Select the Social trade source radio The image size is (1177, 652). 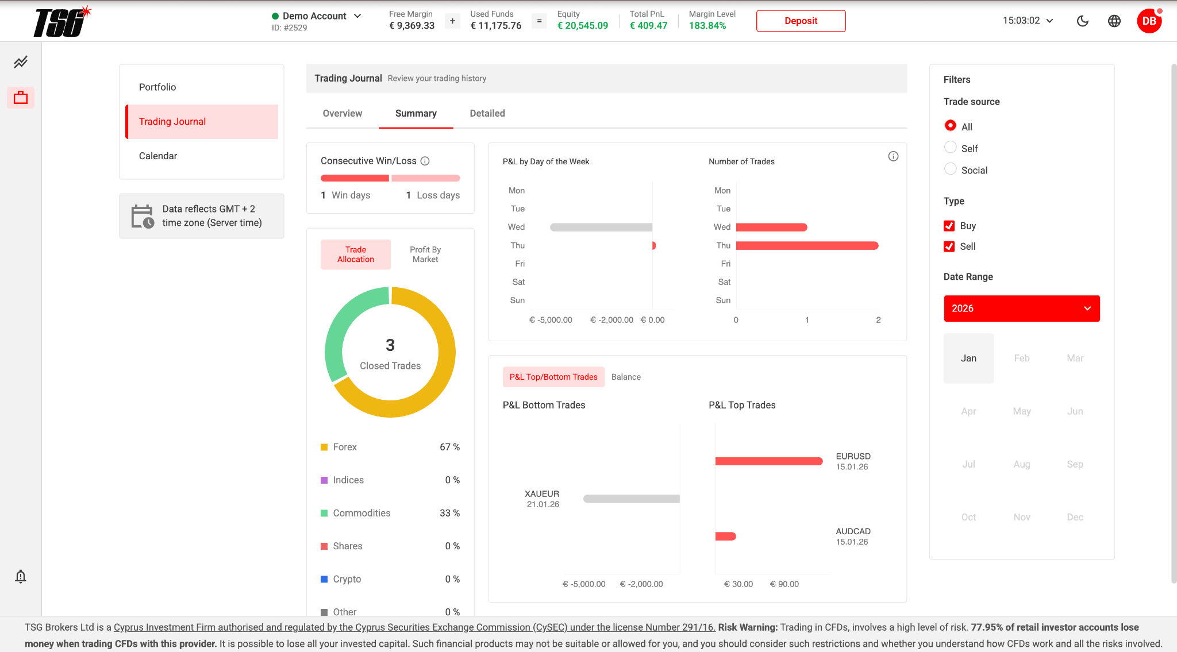951,169
